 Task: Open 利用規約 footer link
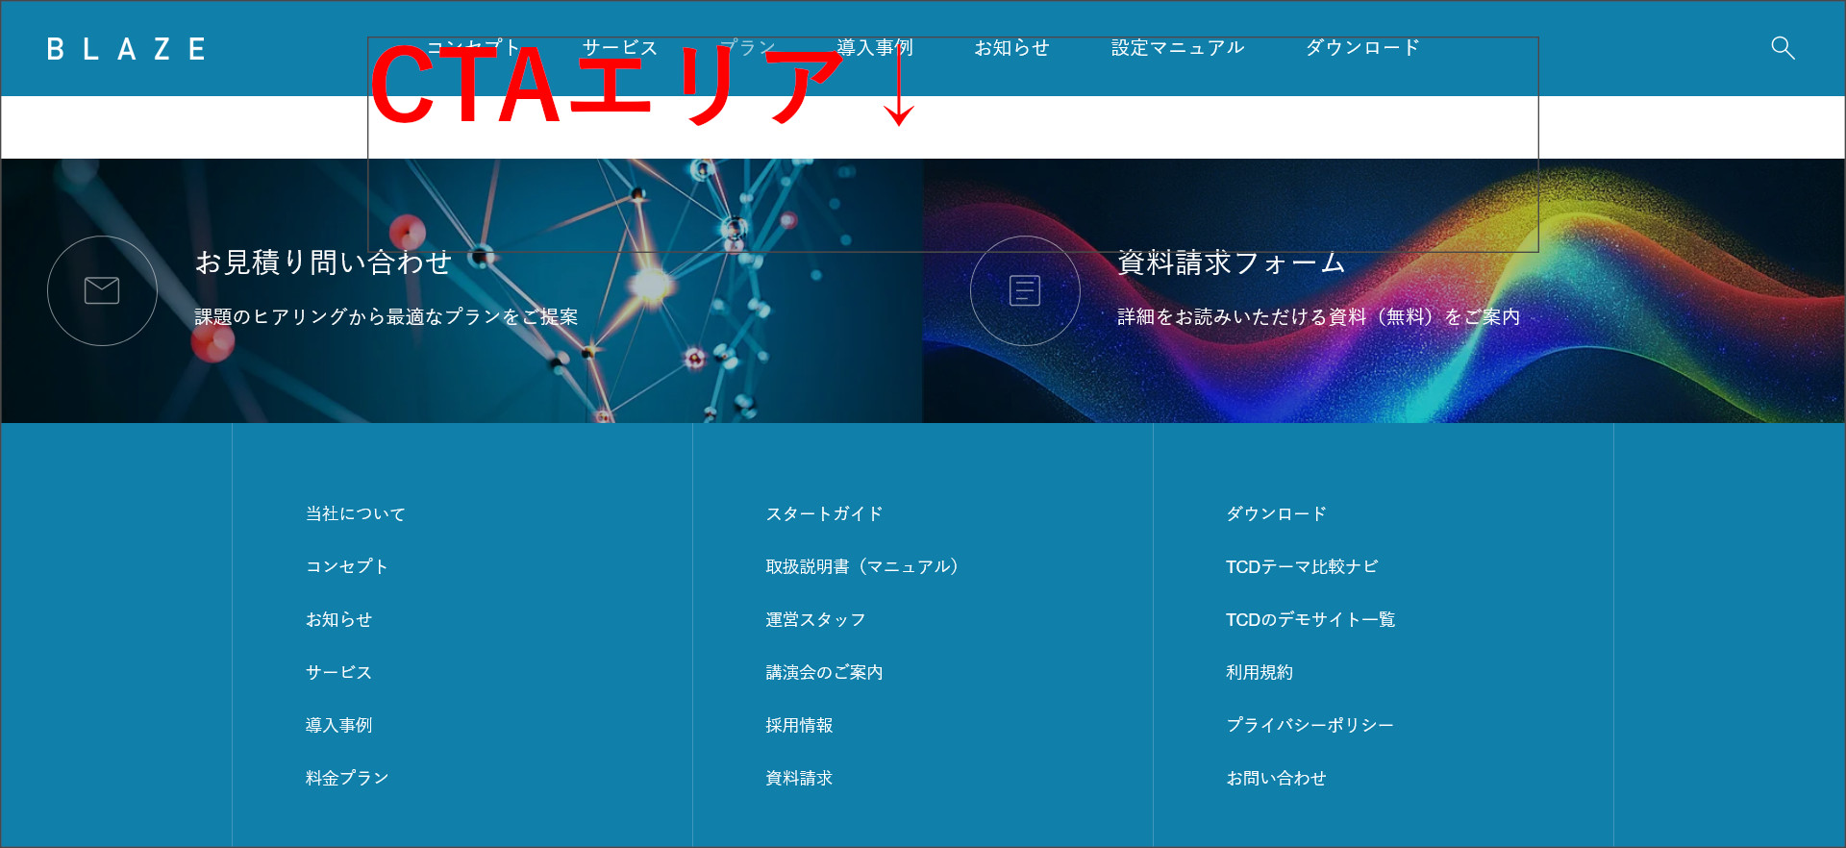point(1260,673)
